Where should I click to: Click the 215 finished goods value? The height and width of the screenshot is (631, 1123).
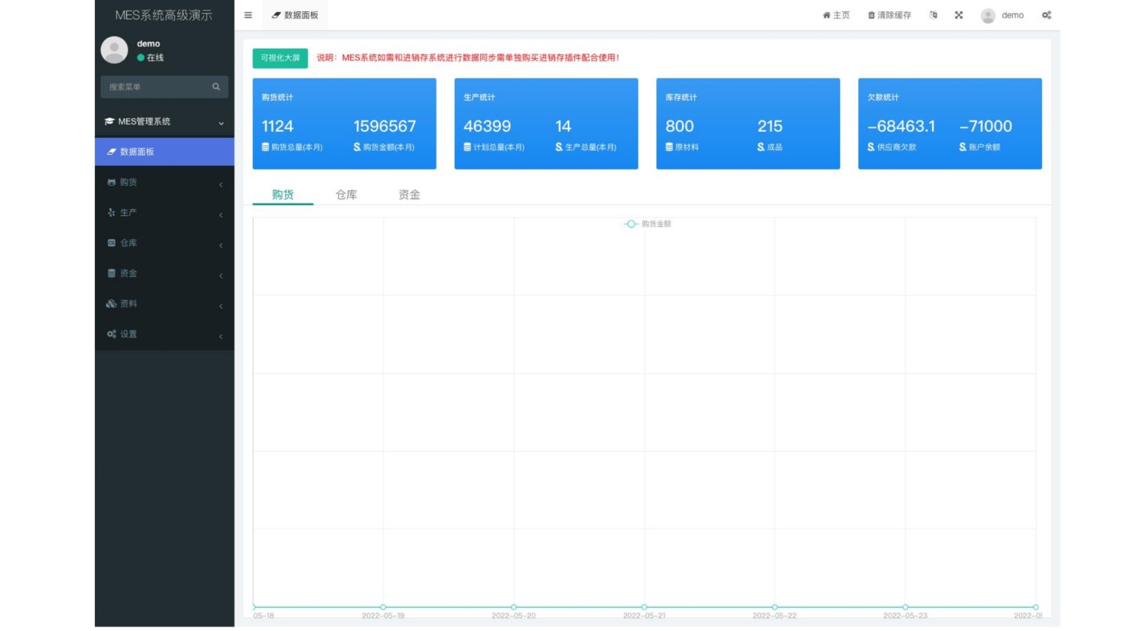[770, 126]
